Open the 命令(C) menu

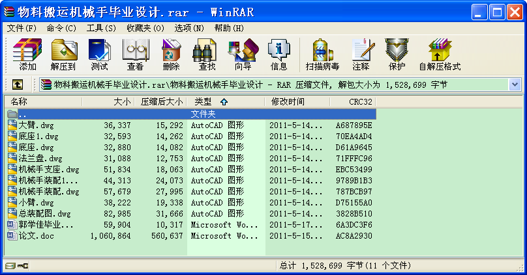click(61, 28)
